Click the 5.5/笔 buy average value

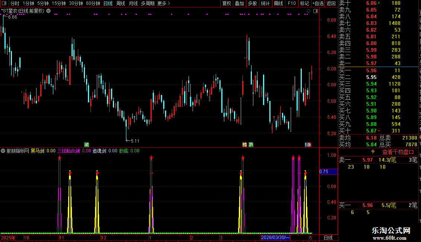coord(389,206)
